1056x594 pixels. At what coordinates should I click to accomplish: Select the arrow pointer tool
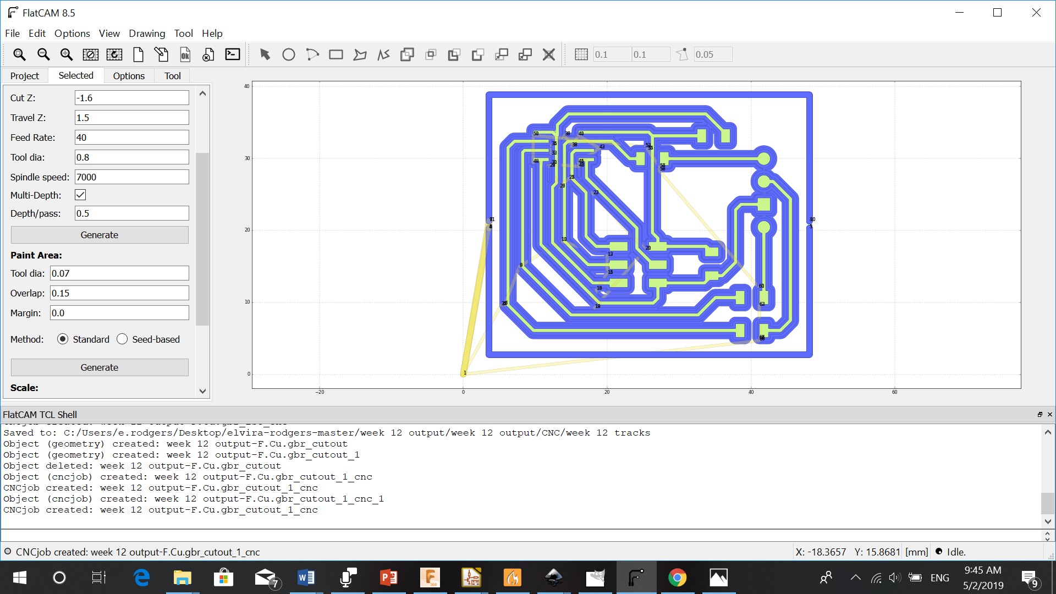pos(265,54)
